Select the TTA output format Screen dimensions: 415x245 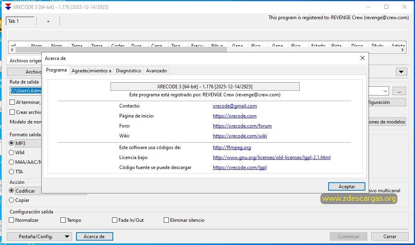click(11, 172)
